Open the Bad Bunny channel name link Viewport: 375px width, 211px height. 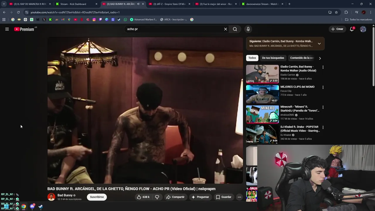65,195
